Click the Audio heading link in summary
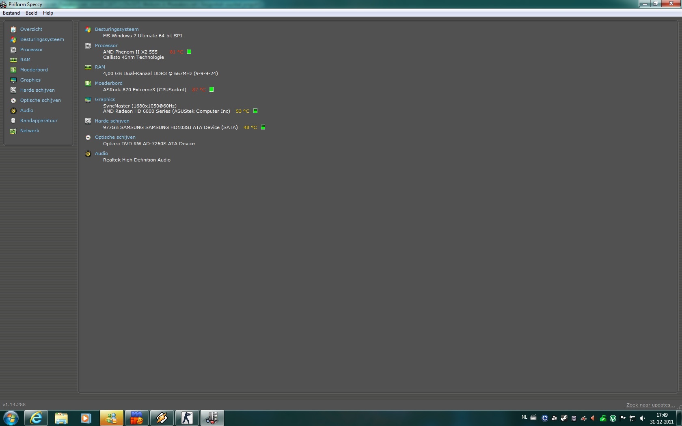 [101, 153]
